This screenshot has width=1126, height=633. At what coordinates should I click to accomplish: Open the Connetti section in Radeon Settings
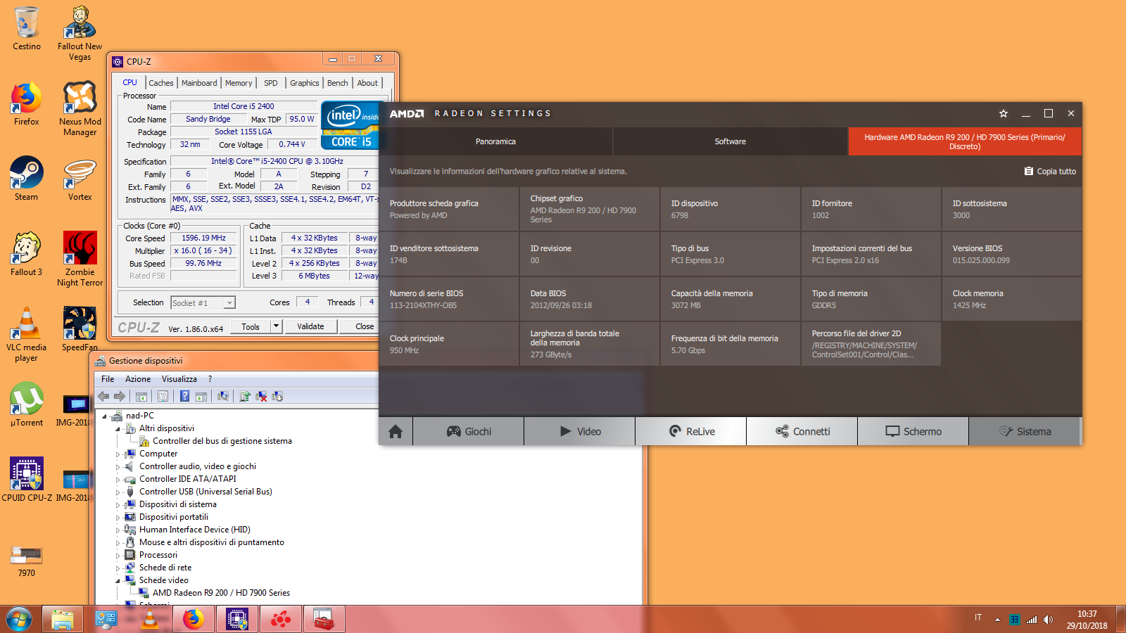point(802,431)
